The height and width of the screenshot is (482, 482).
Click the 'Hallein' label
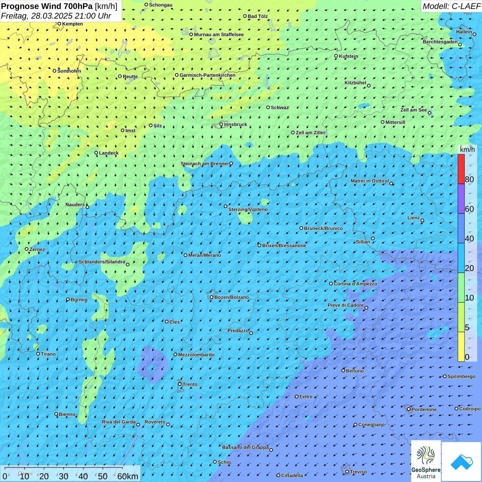pos(464,32)
